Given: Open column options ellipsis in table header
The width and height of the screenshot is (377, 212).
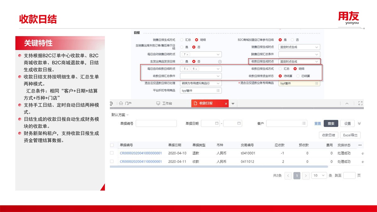Looking at the screenshot, I should pos(360,145).
